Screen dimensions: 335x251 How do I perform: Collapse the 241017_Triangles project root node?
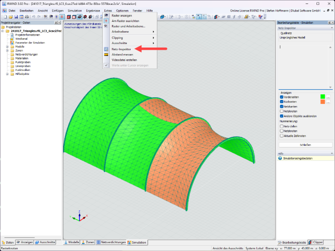click(3, 31)
